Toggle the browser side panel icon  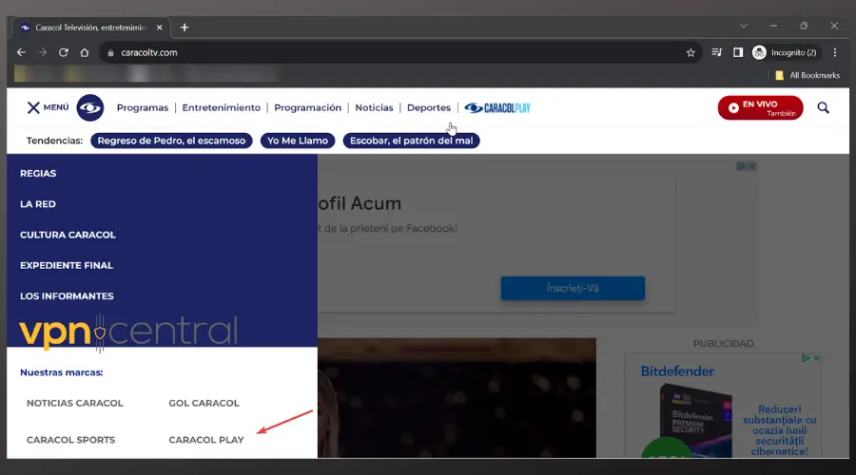click(737, 52)
